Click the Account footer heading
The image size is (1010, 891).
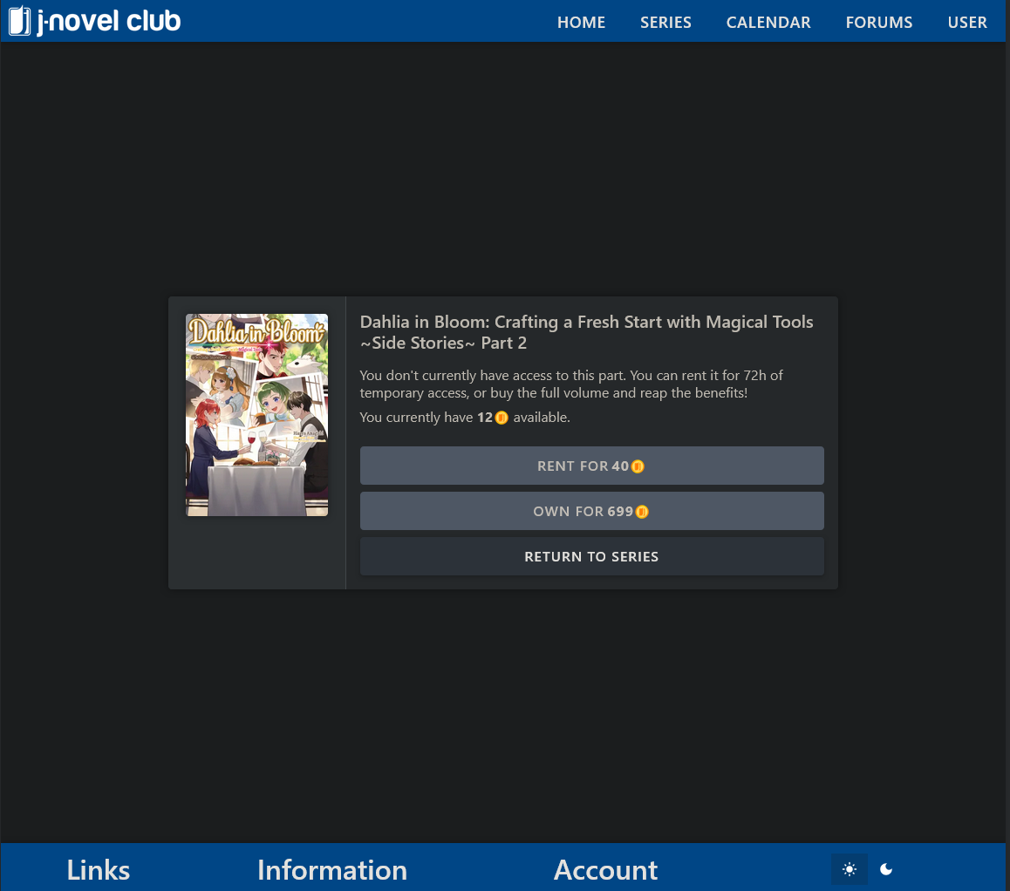click(605, 870)
